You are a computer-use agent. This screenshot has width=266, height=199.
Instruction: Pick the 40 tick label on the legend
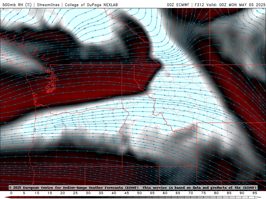click(x=114, y=193)
